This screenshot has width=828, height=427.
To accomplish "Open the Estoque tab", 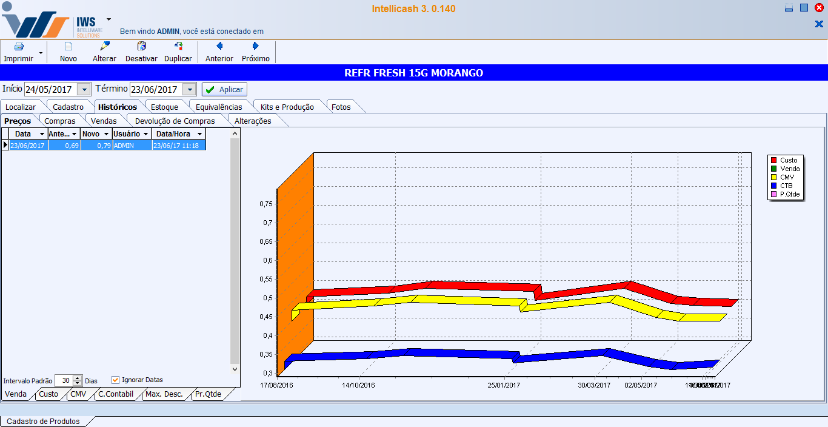I will pos(164,107).
